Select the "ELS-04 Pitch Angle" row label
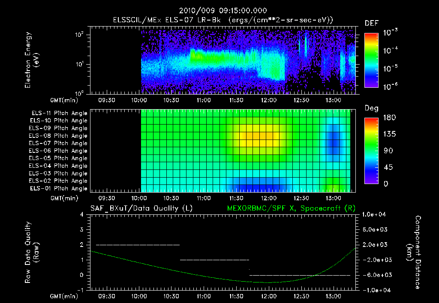 point(58,166)
